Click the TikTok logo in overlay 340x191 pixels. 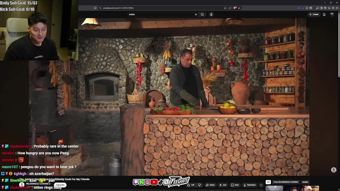pos(160,182)
